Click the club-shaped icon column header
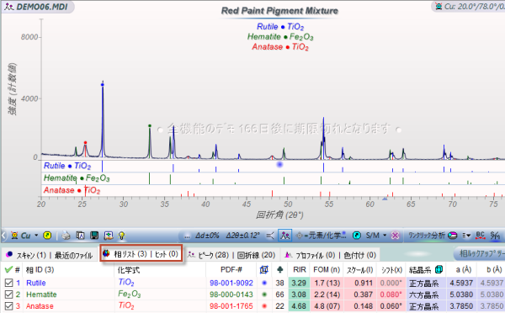 [279, 270]
